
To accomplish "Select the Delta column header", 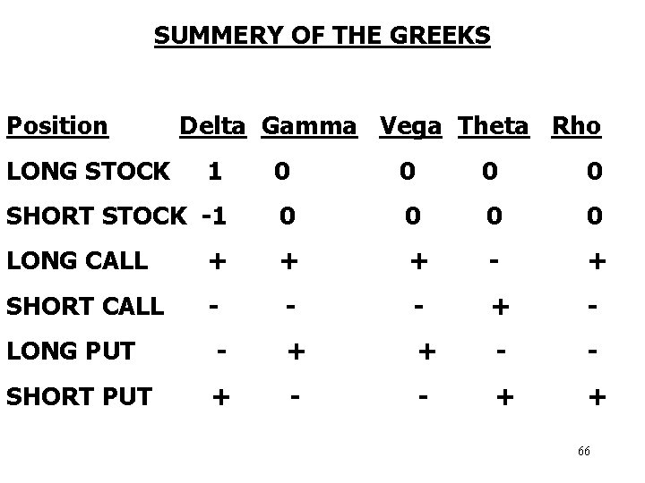I will [212, 126].
